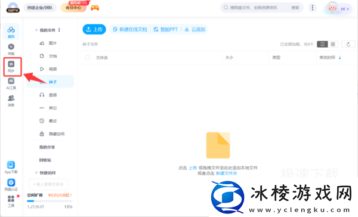Click the 创建企业/团队 button
This screenshot has height=217, width=358.
(x=40, y=8)
